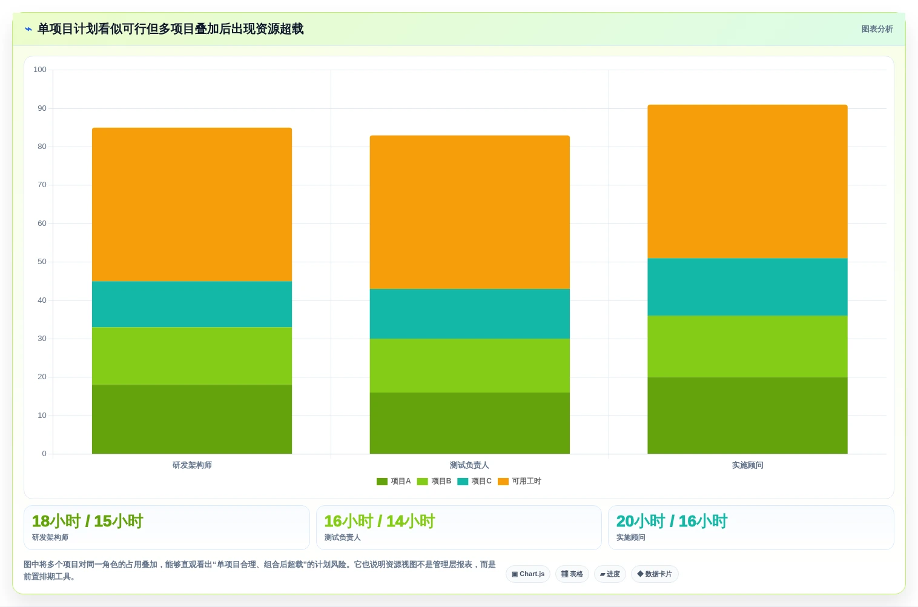Viewport: 918px width, 607px height.
Task: Toggle the 项目B legend swatch
Action: (x=422, y=482)
